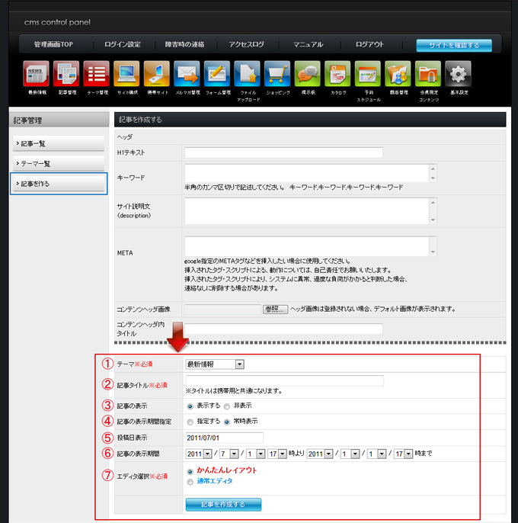Open the 記事管理 article management icon

[x=66, y=74]
